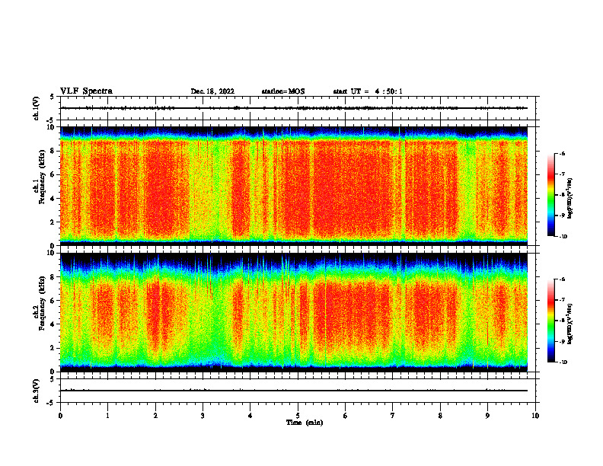The width and height of the screenshot is (603, 466).
Task: Click the 4 kHz tick on ch.1 axis
Action: (53, 199)
